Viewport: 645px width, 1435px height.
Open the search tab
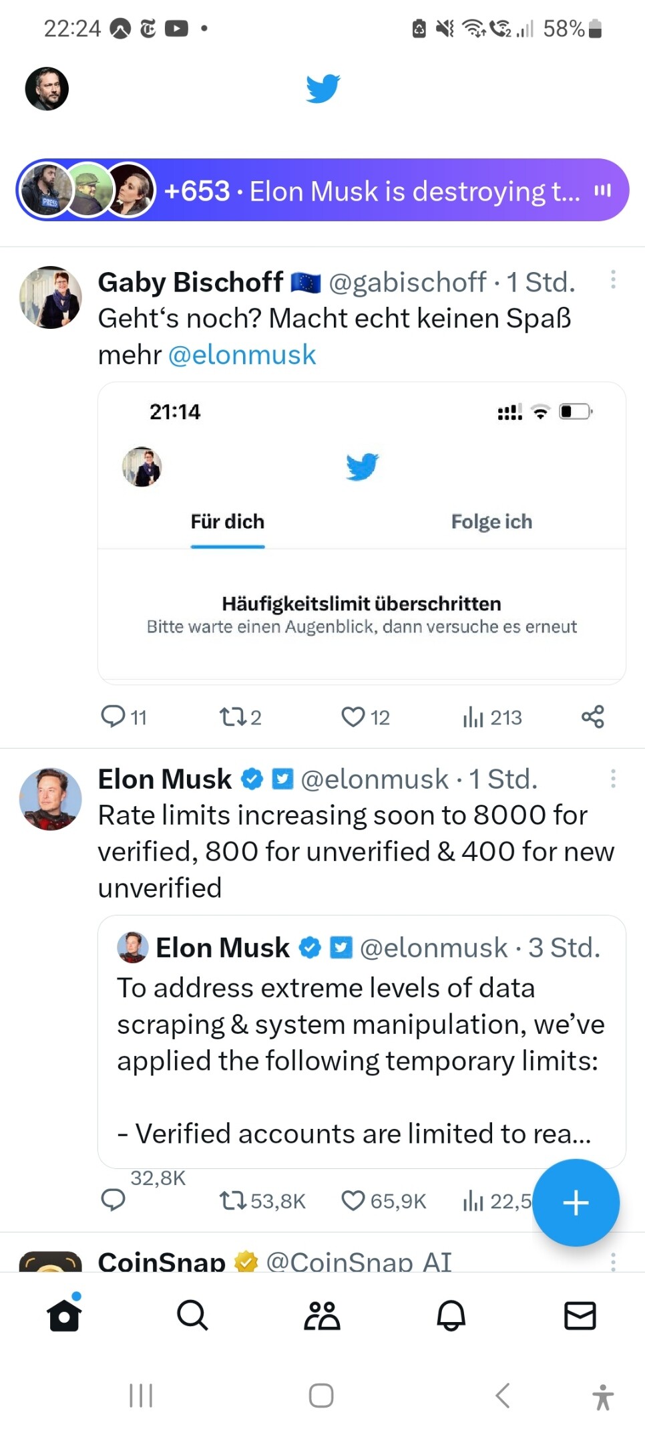(x=192, y=1315)
